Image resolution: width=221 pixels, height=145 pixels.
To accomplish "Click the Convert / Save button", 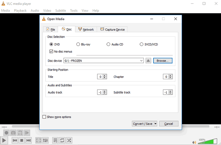I will click(x=143, y=124).
